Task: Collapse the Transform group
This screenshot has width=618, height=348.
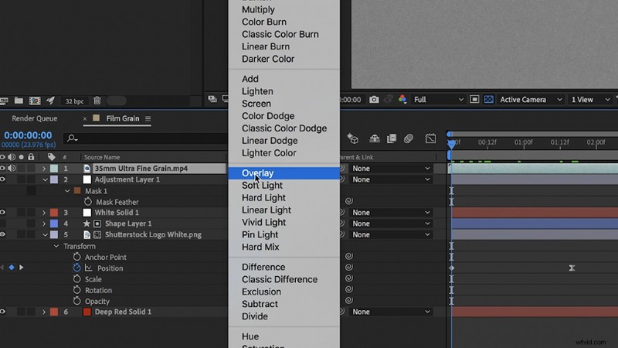Action: [x=56, y=246]
